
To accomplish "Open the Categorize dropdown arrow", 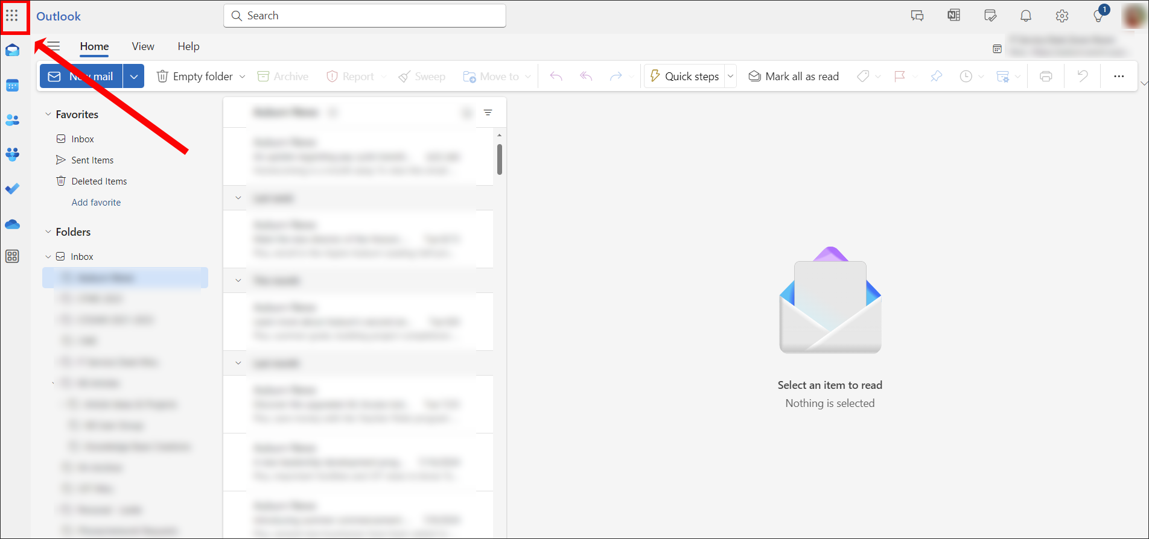I will [878, 77].
